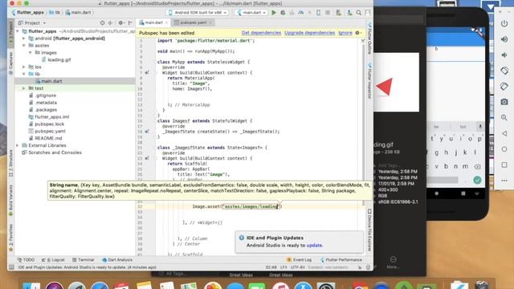Tap emulator Overview square button

(504, 165)
